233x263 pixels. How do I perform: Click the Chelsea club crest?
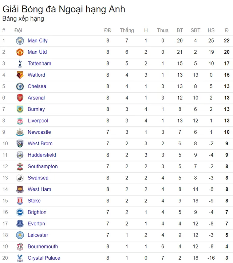(x=20, y=86)
